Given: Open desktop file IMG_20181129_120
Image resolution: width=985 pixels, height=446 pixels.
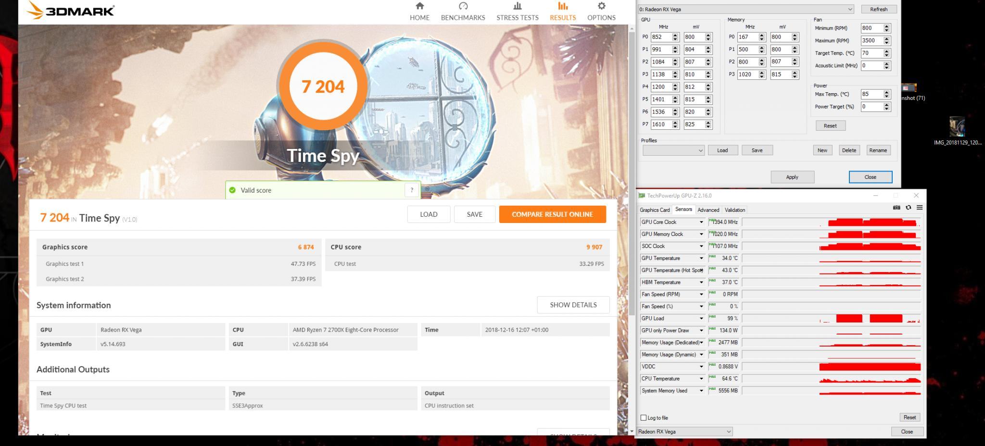Looking at the screenshot, I should (x=957, y=131).
